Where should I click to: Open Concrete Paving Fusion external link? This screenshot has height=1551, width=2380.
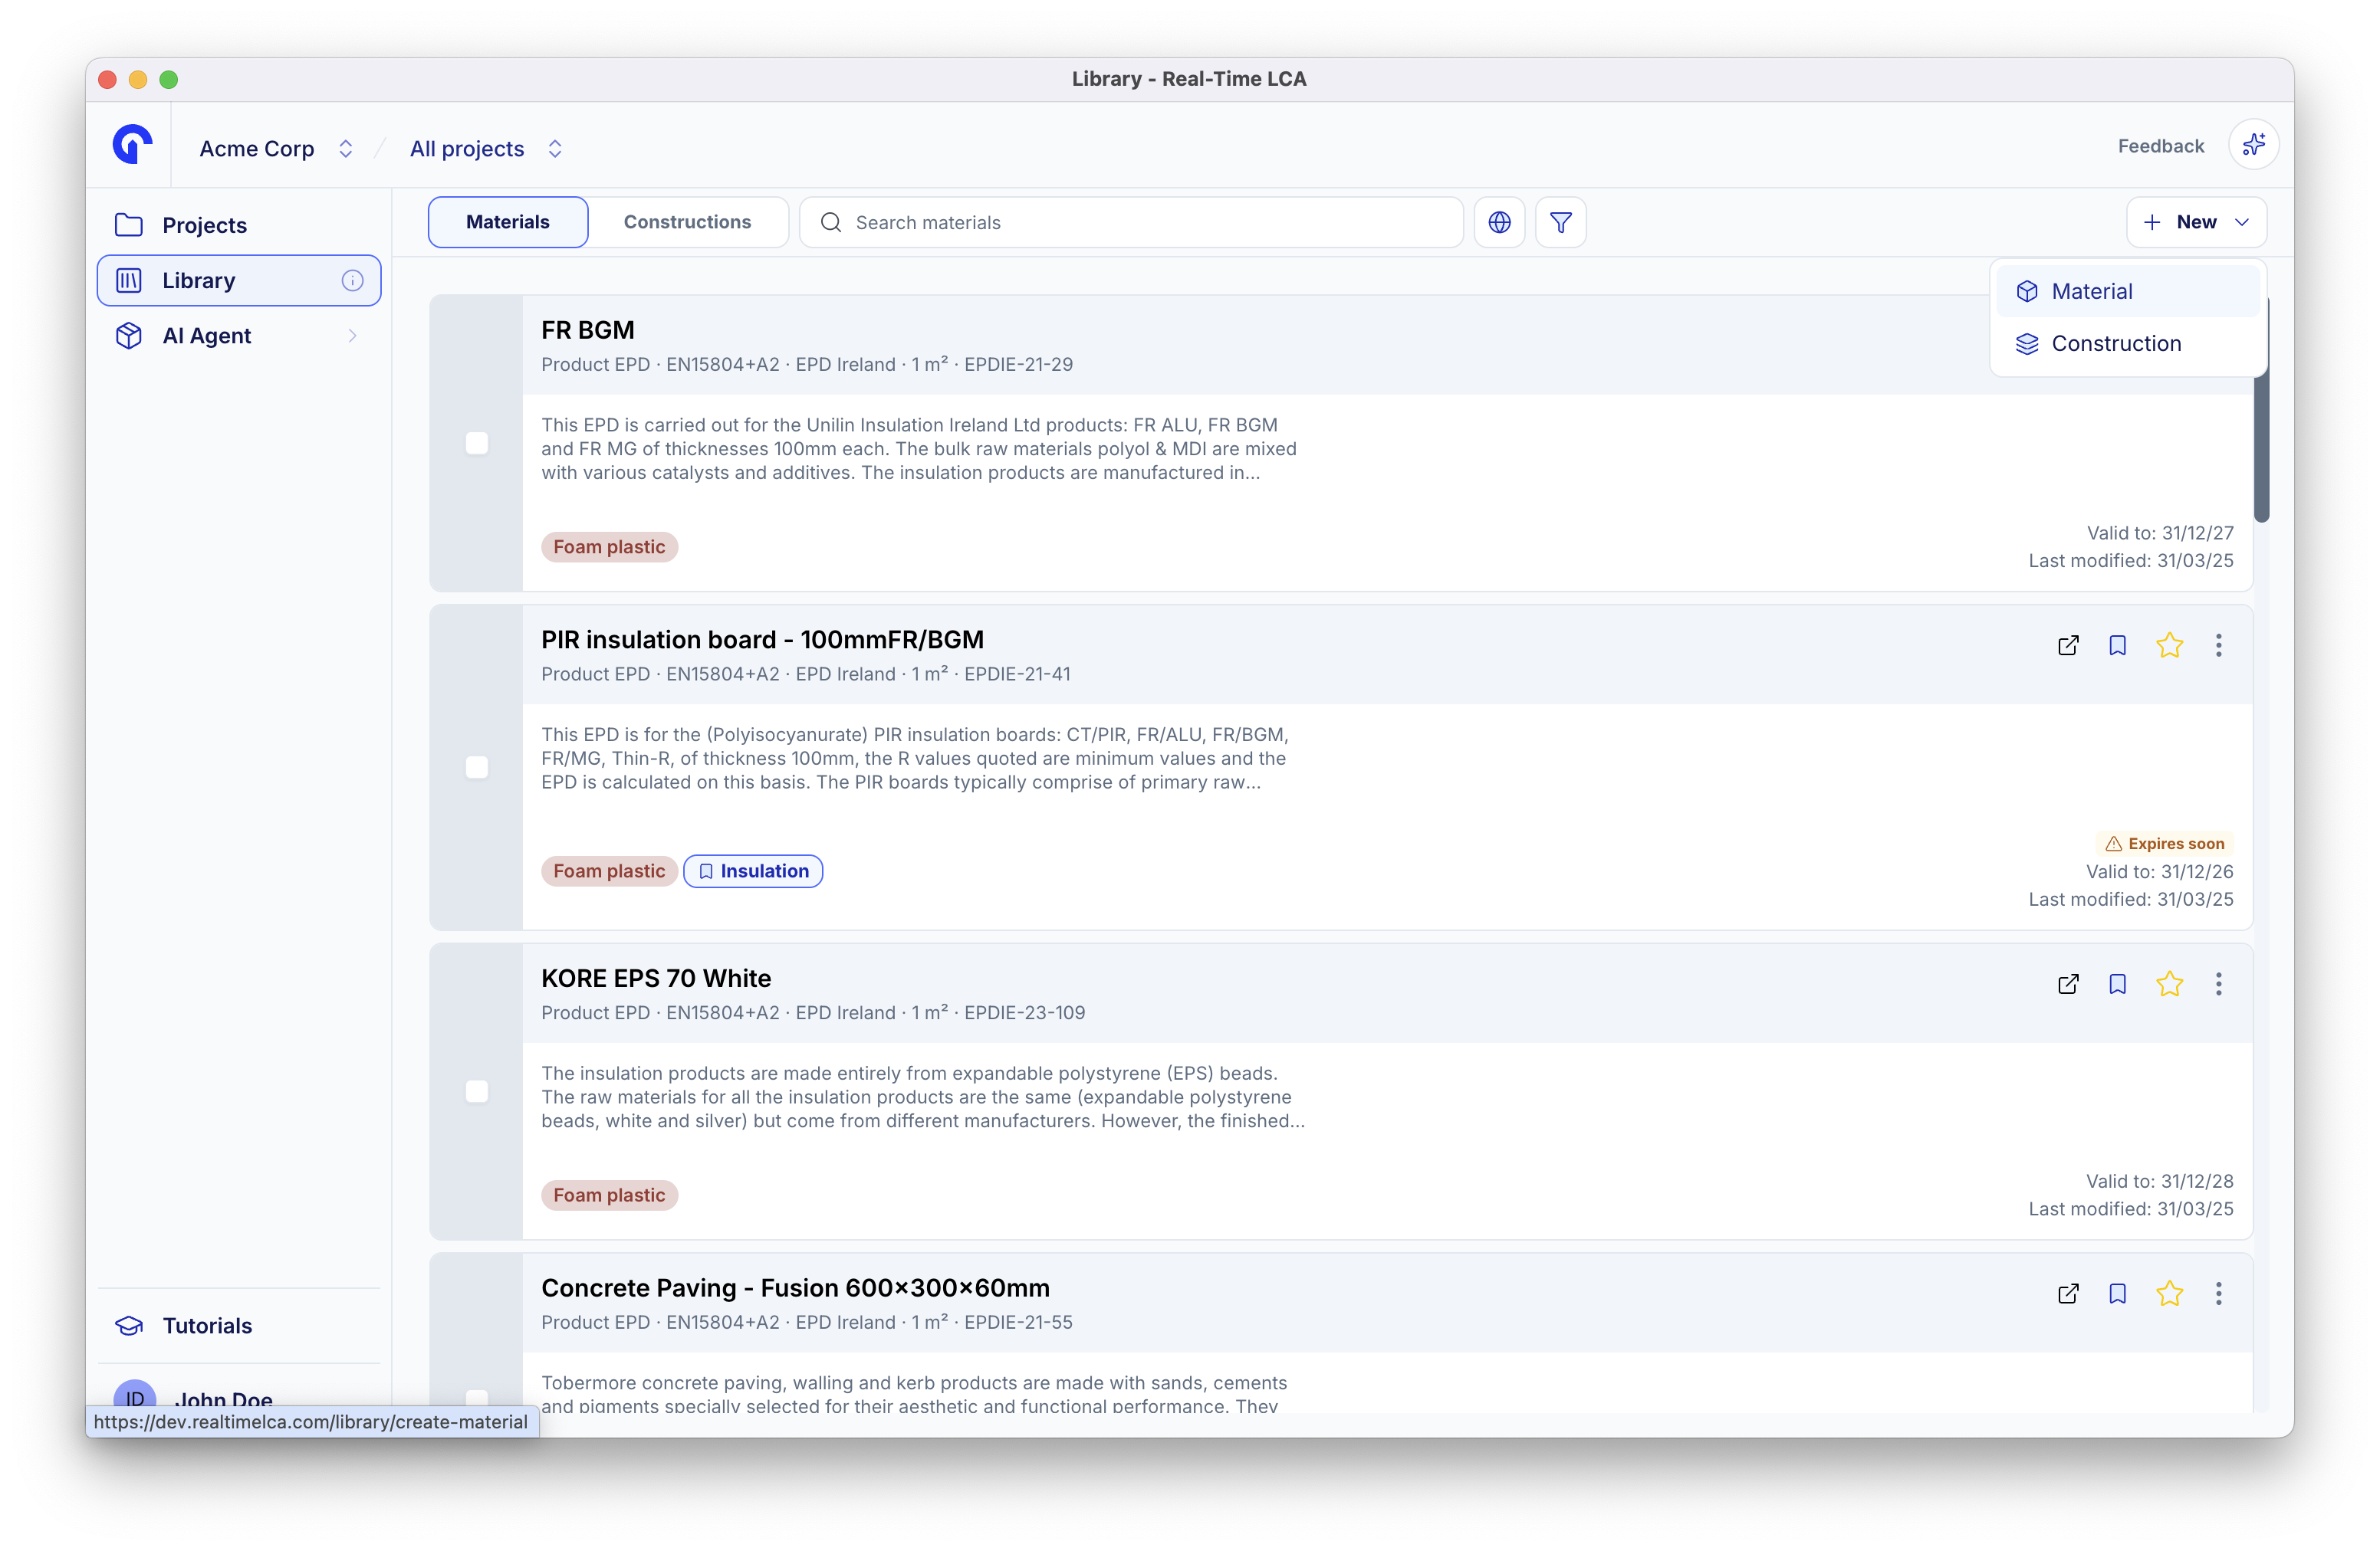coord(2068,1294)
